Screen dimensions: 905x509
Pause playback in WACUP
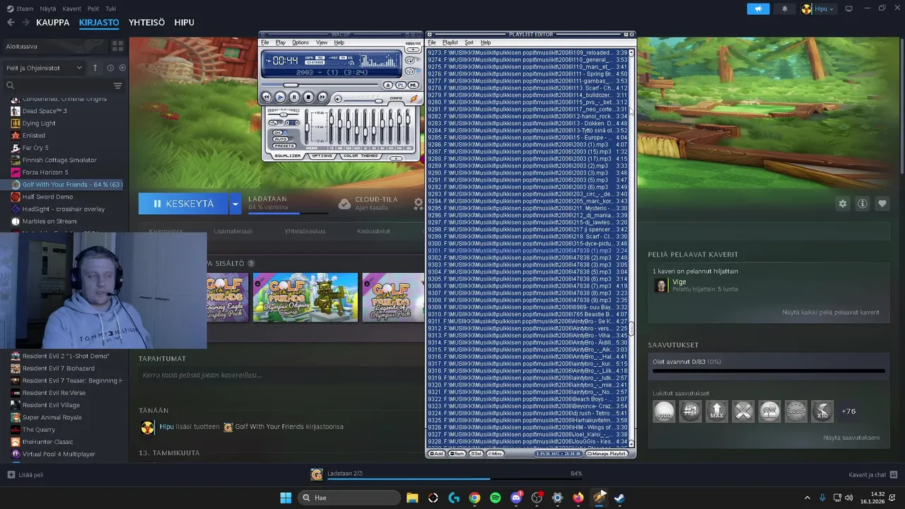click(x=294, y=97)
